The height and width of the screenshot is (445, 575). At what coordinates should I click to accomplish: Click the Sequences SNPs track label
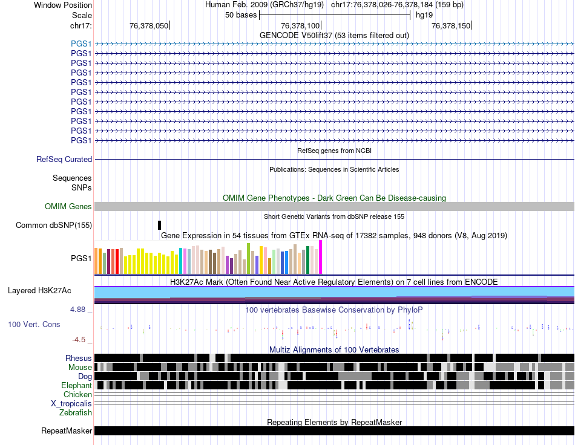click(x=72, y=183)
